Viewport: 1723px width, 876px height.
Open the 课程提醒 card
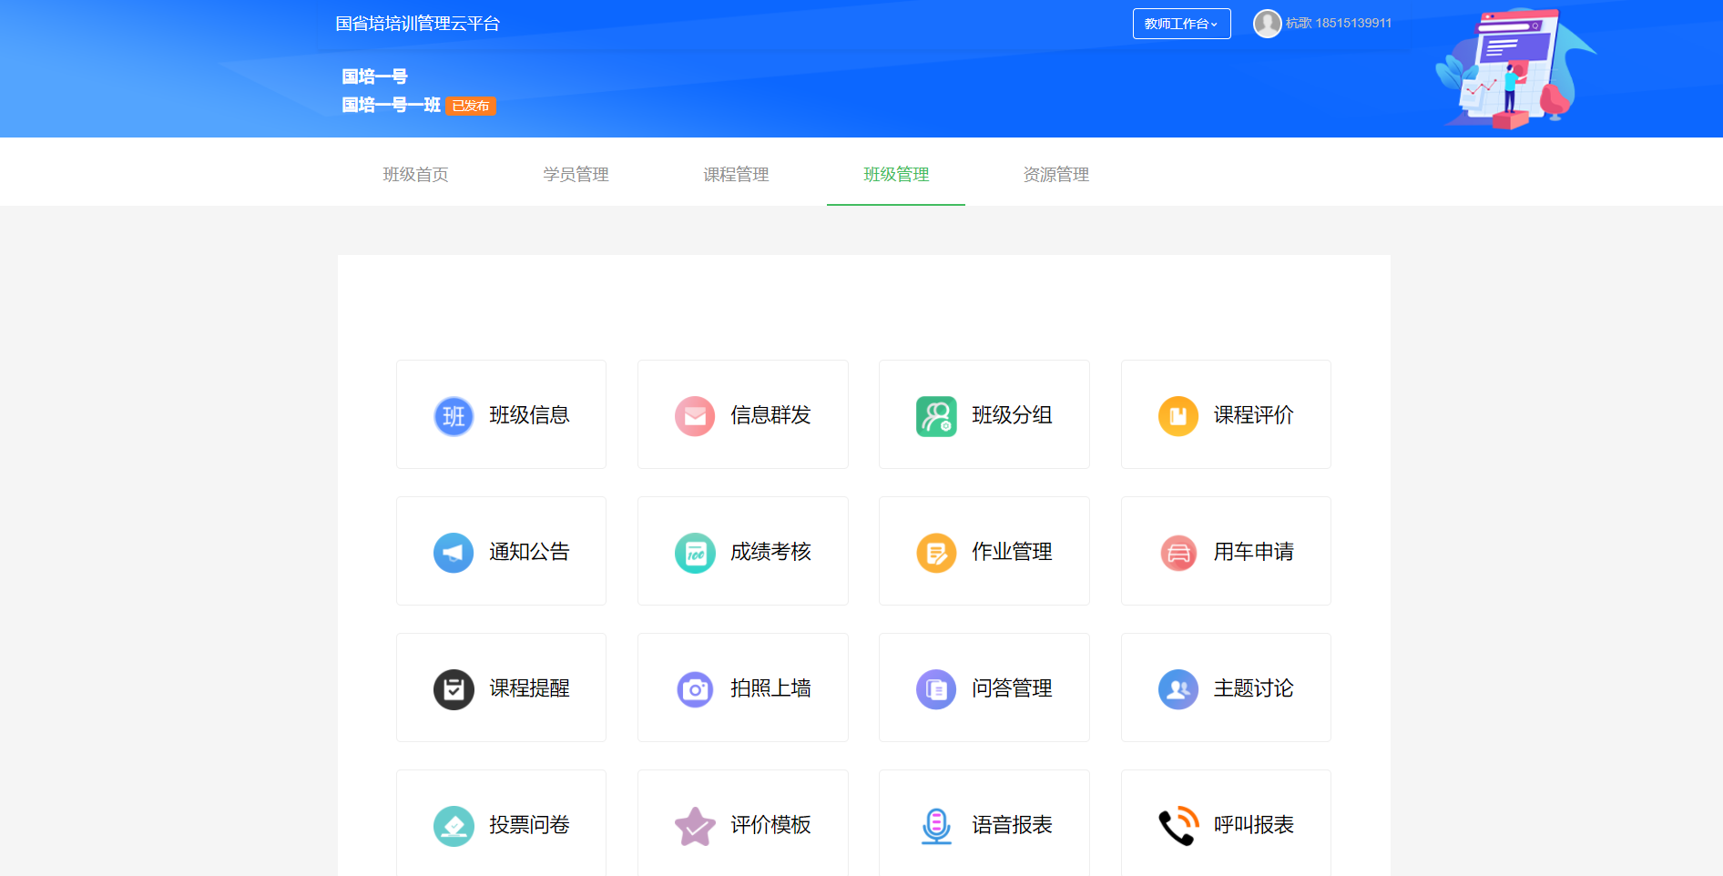[501, 688]
